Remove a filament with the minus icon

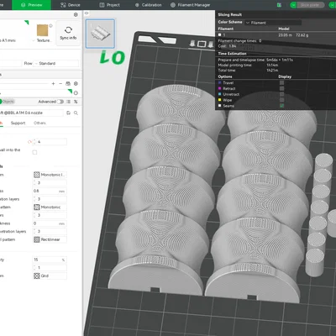tap(60, 83)
